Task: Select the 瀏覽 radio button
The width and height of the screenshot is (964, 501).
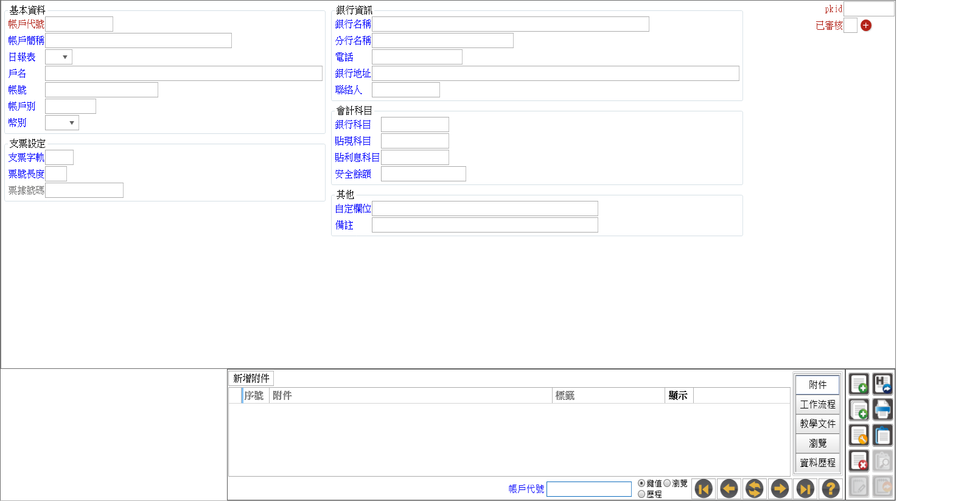Action: pos(667,483)
